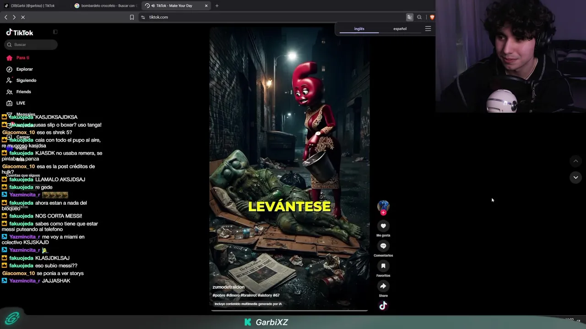
Task: Open the #pobre hashtag
Action: click(x=218, y=296)
